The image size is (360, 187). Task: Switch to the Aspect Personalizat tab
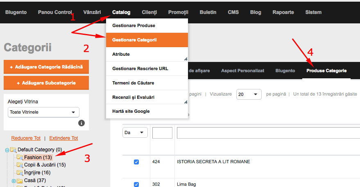pos(243,71)
